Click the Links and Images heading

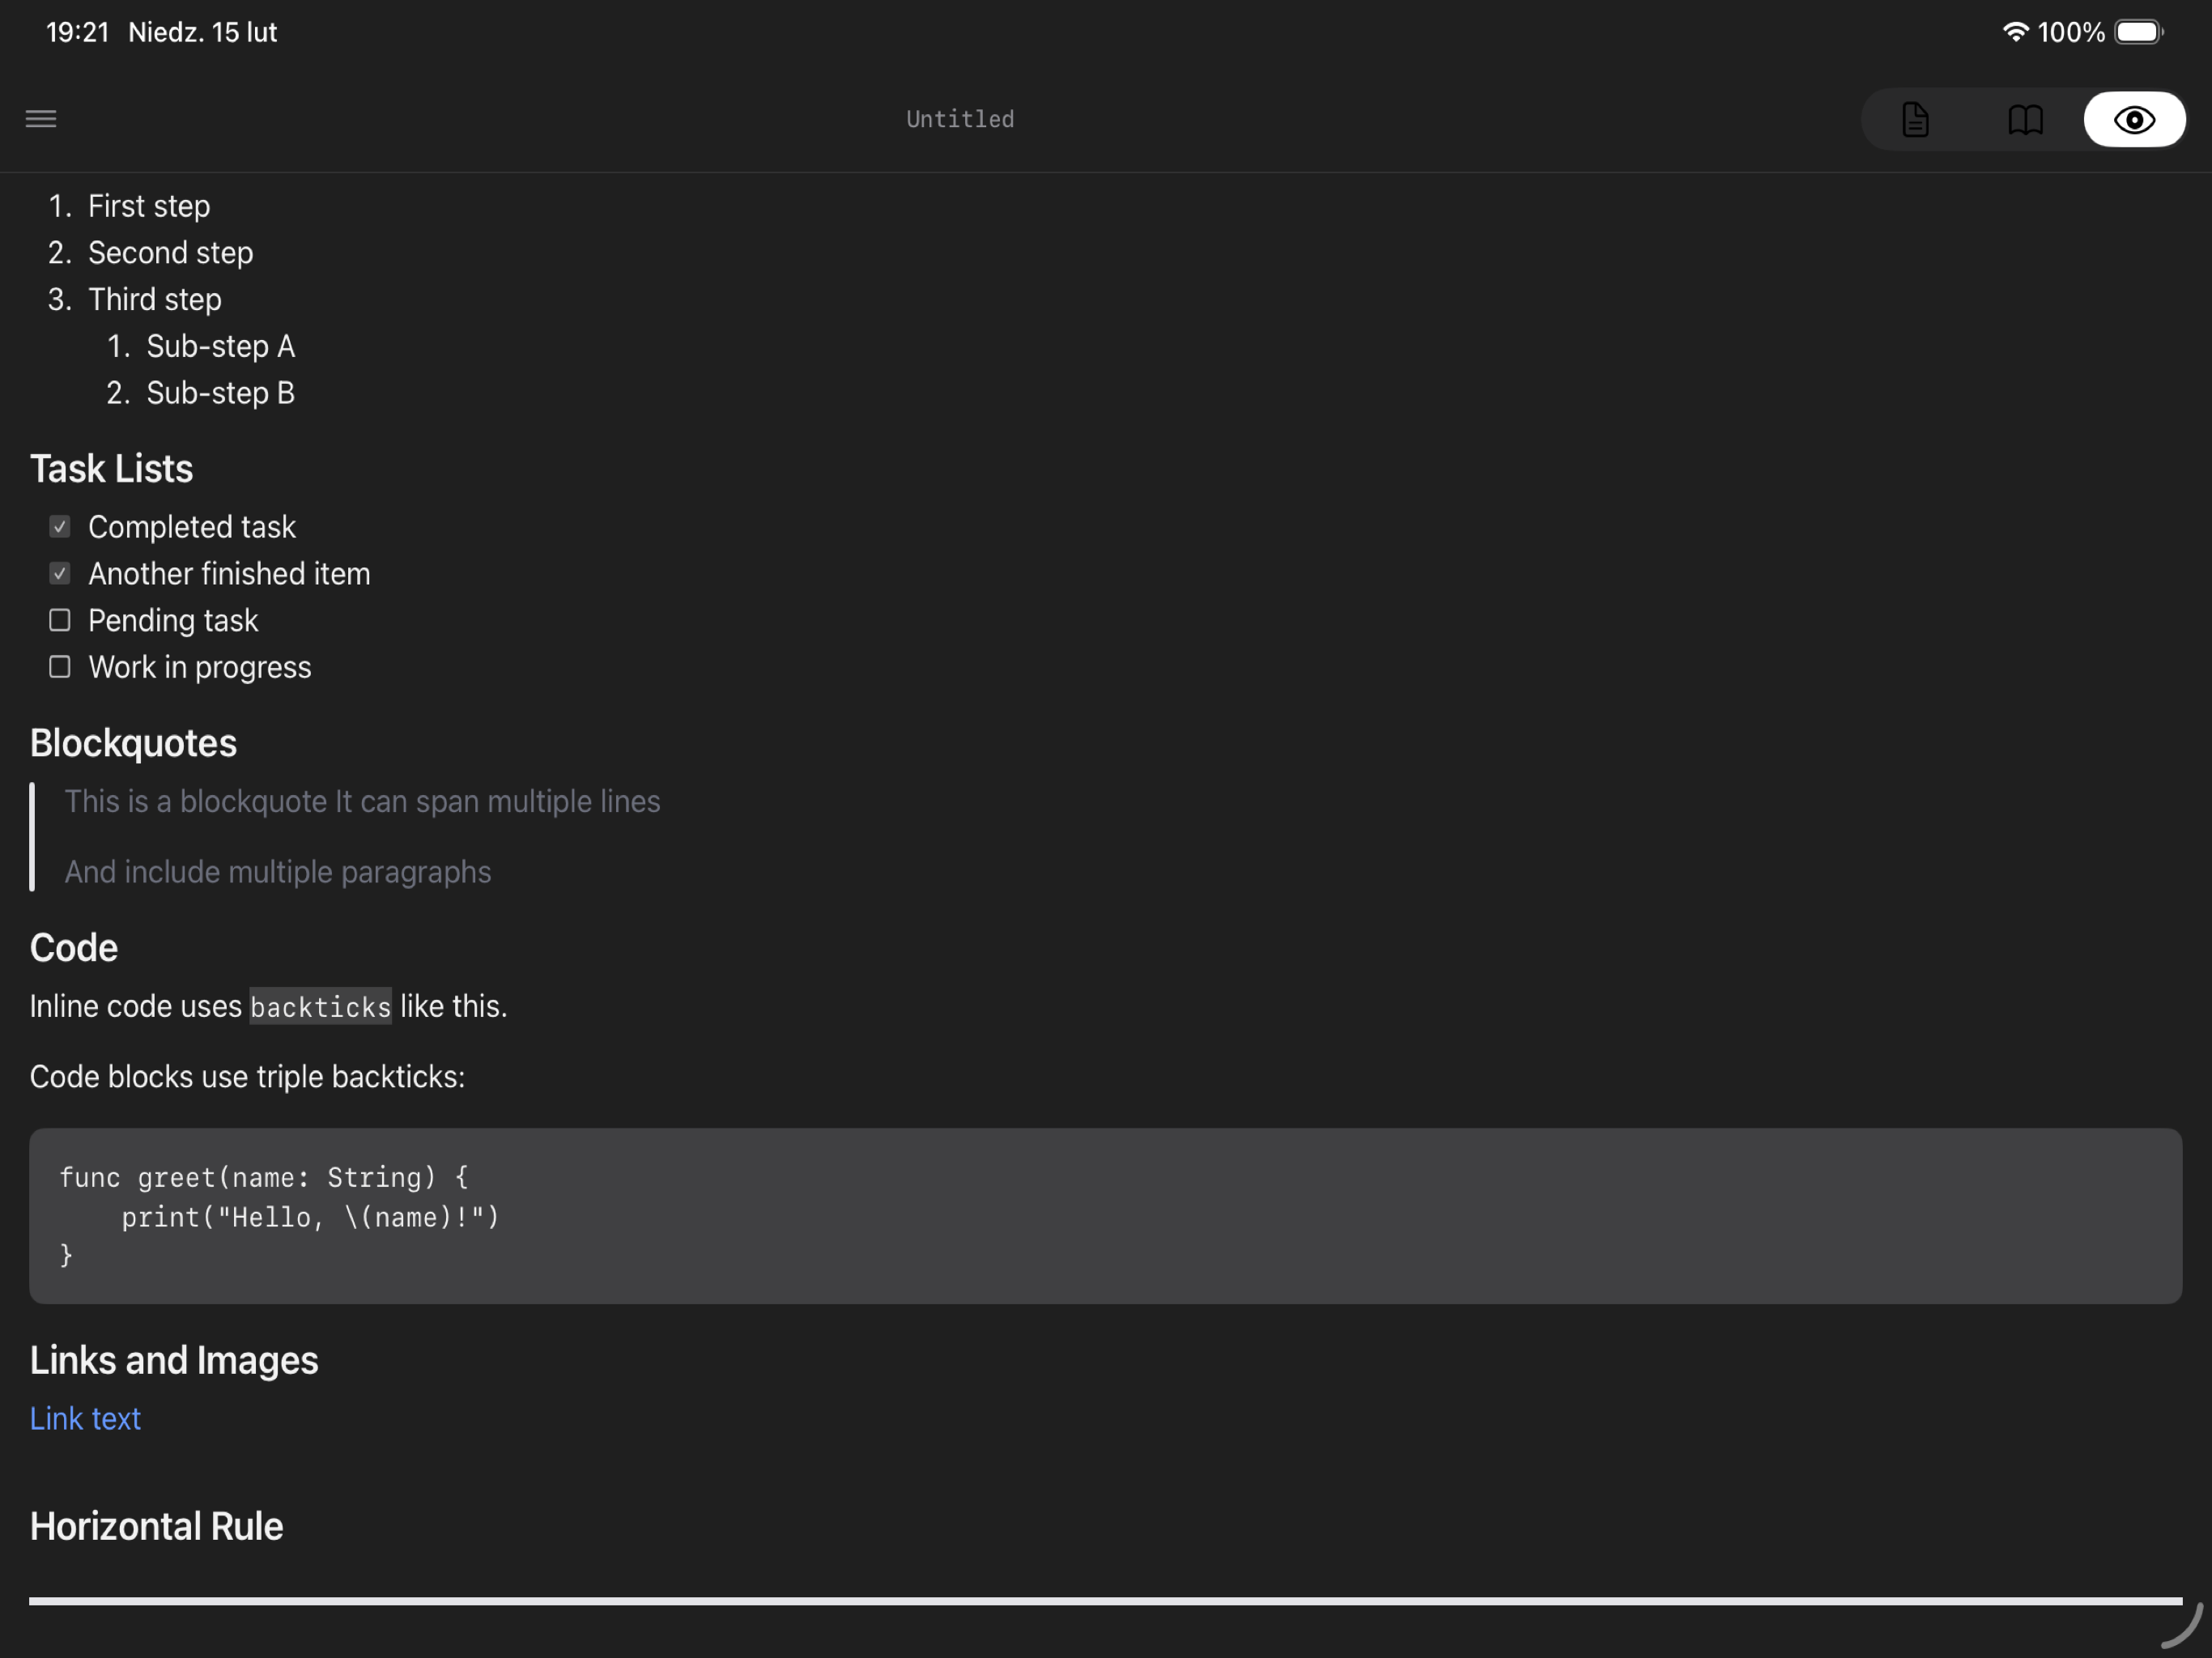point(174,1360)
